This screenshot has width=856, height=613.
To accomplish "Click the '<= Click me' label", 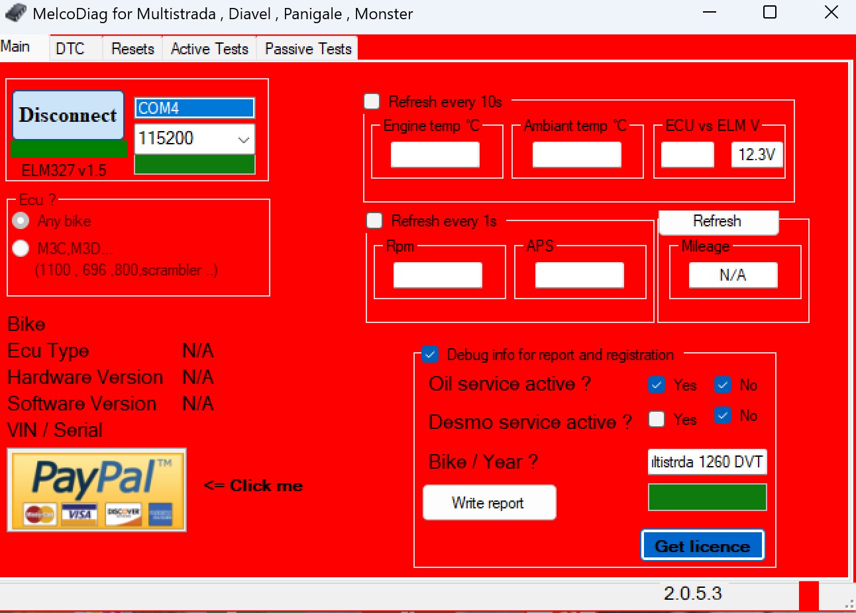I will (253, 486).
